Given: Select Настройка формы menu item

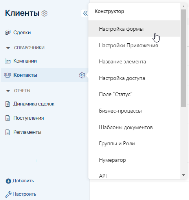Looking at the screenshot, I should (134, 28).
